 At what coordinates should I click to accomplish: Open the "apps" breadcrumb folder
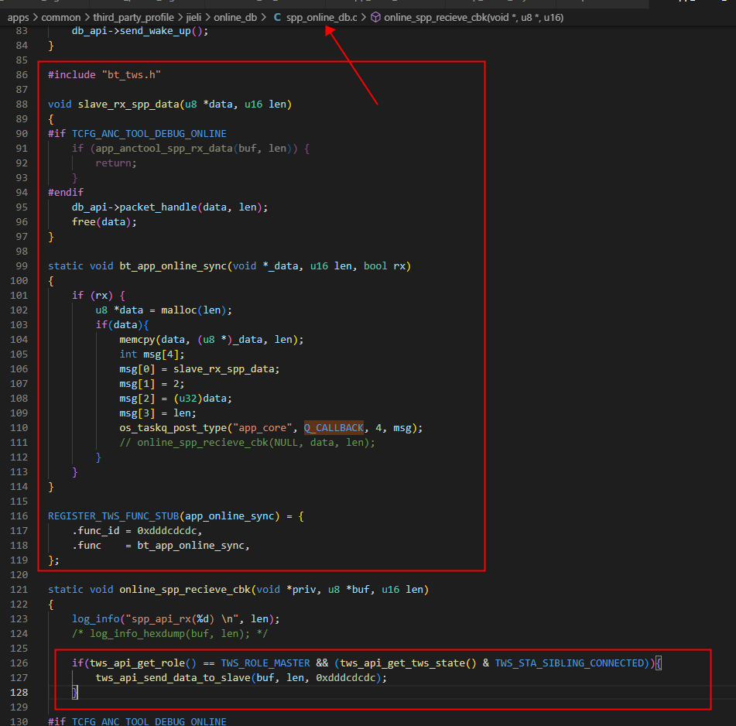[x=19, y=18]
